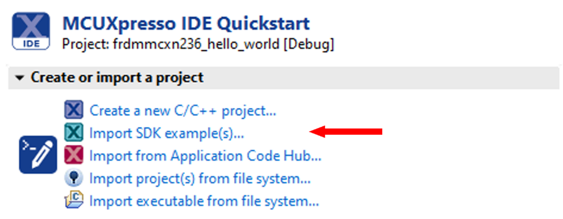Collapse the Create or import a project triangle
The height and width of the screenshot is (219, 563).
[20, 78]
